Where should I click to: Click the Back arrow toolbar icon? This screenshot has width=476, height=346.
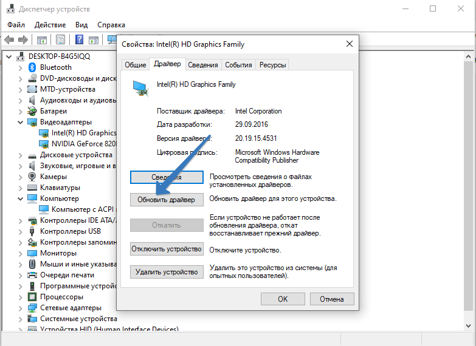[x=9, y=39]
